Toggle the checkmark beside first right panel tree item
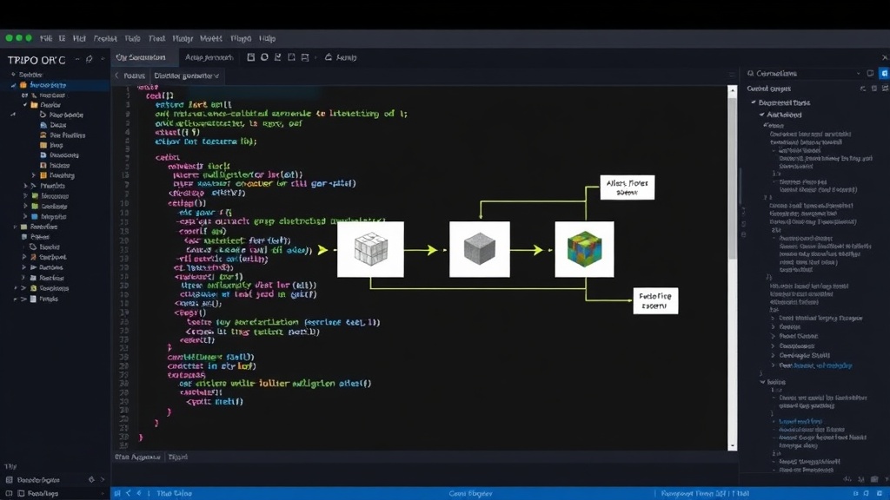The image size is (890, 500). tap(754, 102)
